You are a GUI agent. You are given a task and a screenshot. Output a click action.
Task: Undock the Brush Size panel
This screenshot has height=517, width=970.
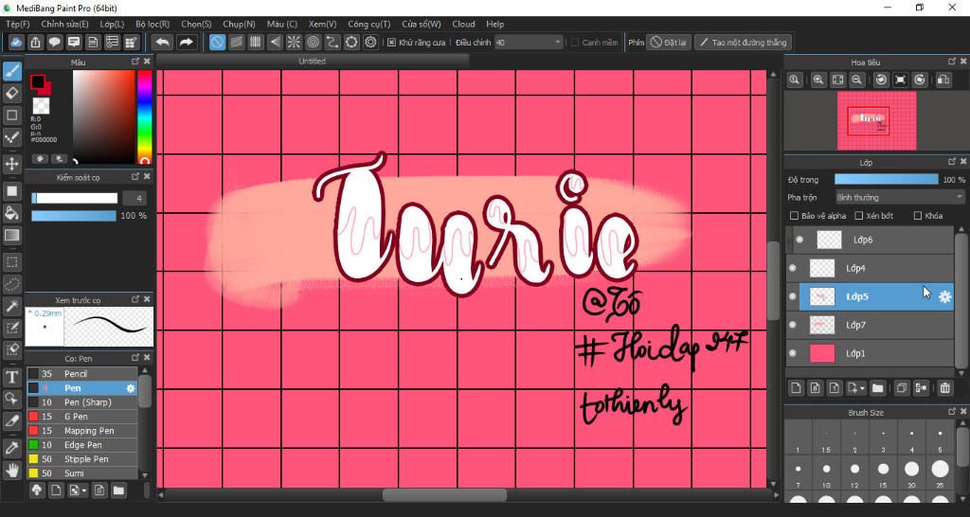tap(952, 412)
